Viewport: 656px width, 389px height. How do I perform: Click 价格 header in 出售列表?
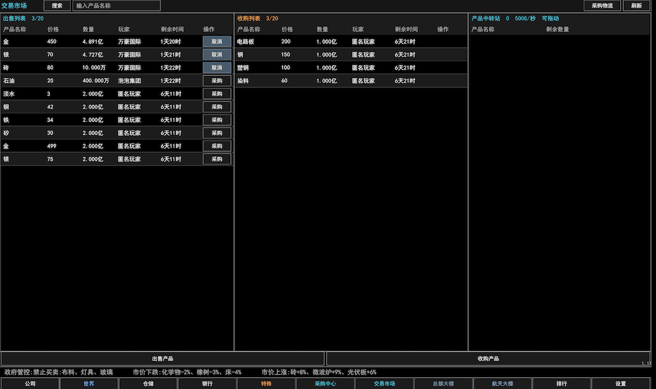[x=53, y=30]
